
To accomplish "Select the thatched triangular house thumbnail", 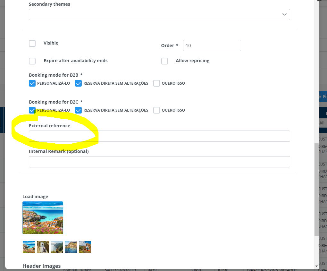I will click(85, 247).
